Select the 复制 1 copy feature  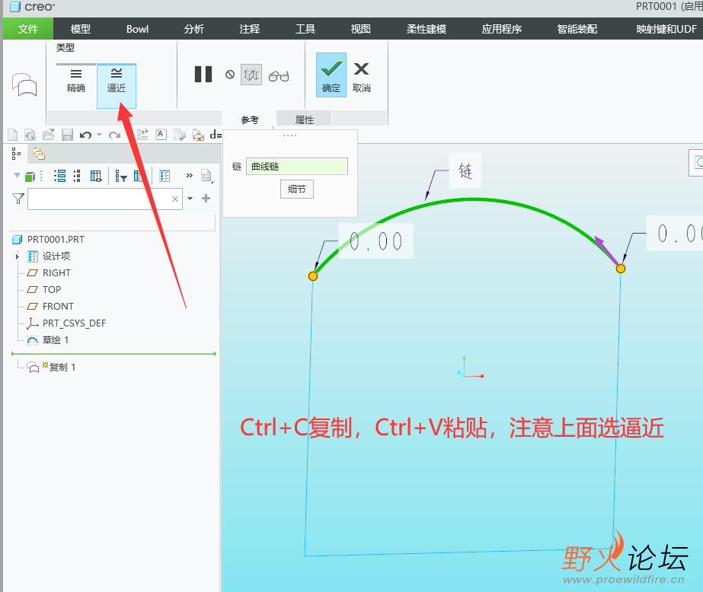[62, 368]
